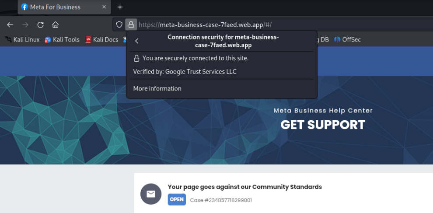Click the forward navigation arrow
The image size is (433, 213).
pos(25,25)
